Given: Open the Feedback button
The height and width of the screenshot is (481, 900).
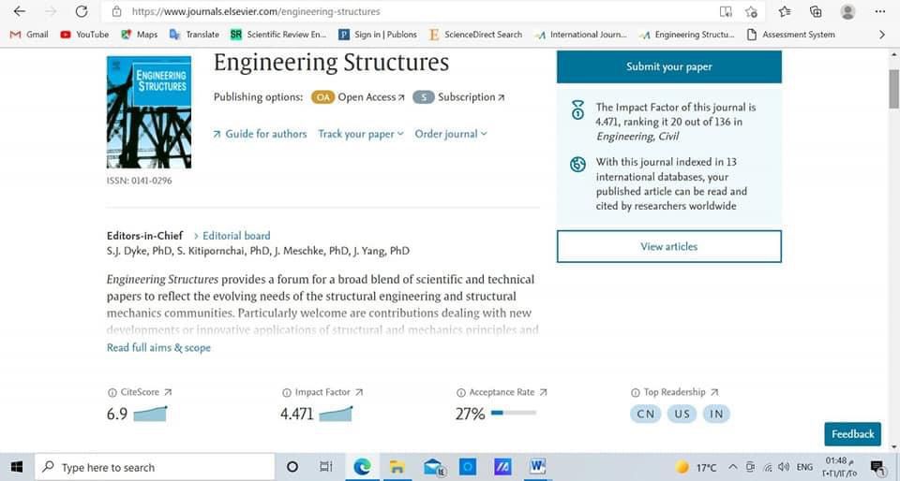Looking at the screenshot, I should click(852, 434).
